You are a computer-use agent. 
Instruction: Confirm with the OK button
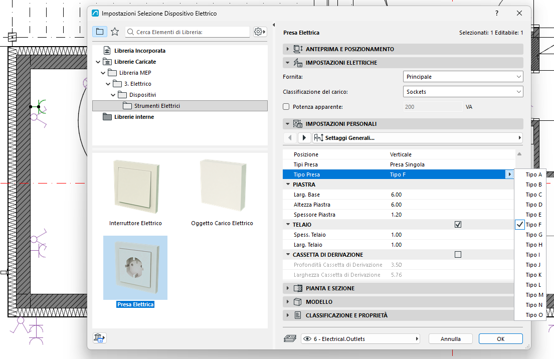coord(501,339)
